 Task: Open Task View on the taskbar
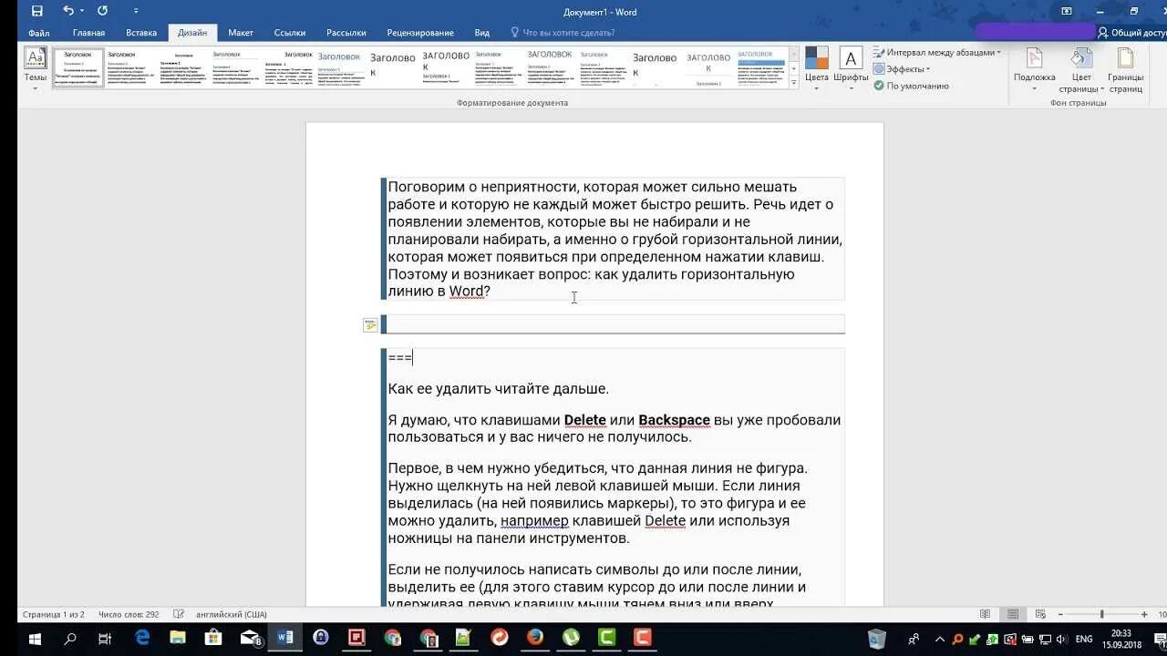pos(104,639)
